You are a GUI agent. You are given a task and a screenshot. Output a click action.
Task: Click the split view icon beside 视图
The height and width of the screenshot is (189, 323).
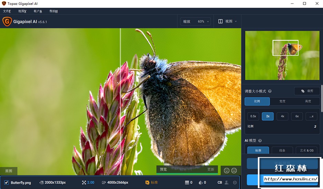[220, 21]
